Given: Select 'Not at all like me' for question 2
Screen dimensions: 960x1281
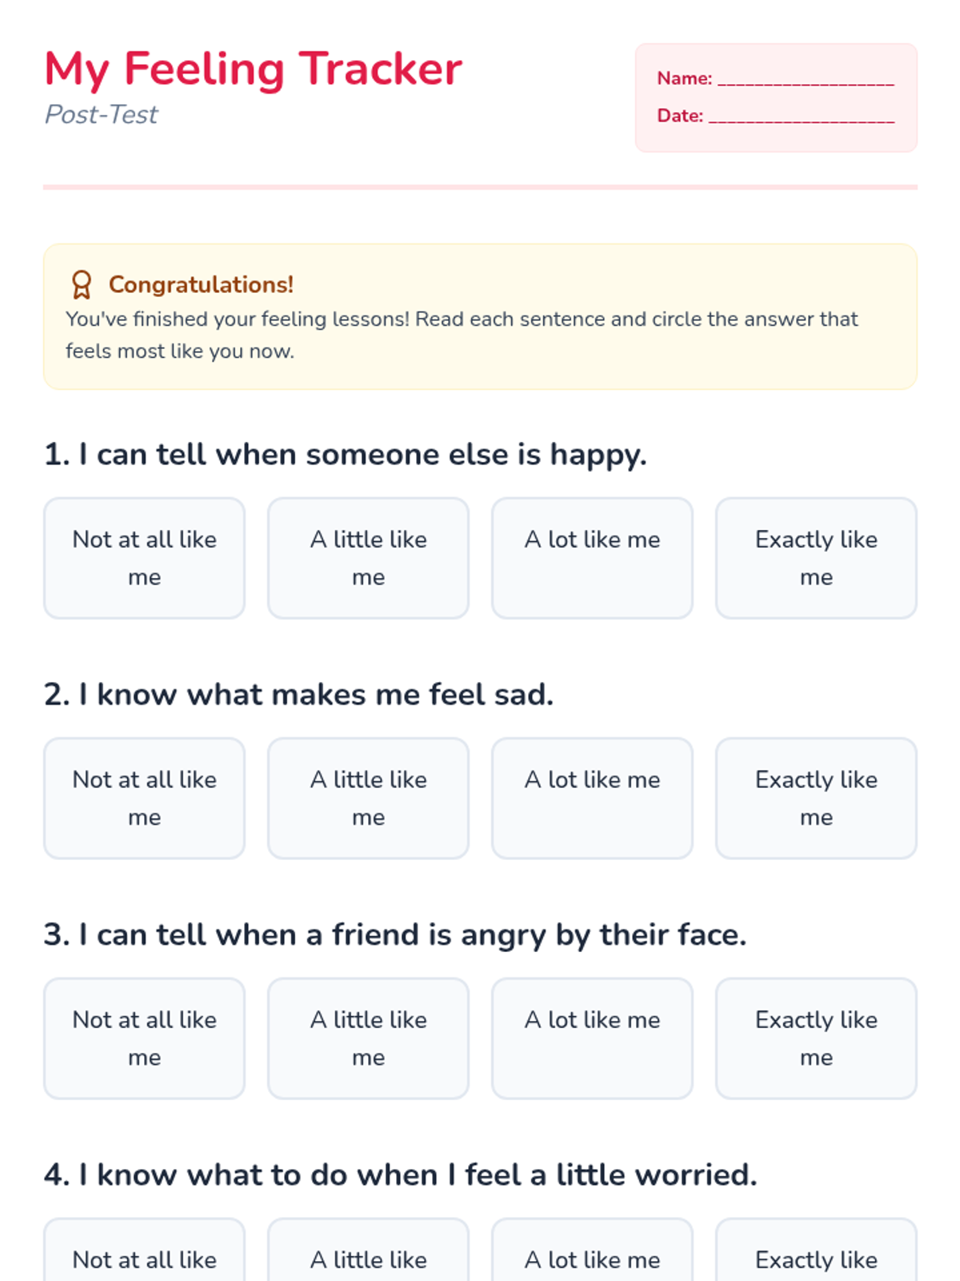Looking at the screenshot, I should tap(144, 798).
